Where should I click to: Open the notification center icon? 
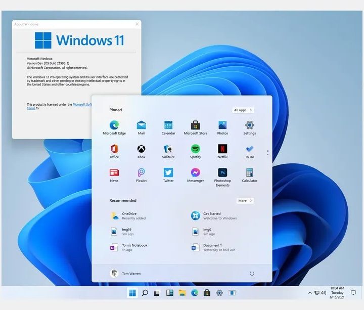pos(353,293)
